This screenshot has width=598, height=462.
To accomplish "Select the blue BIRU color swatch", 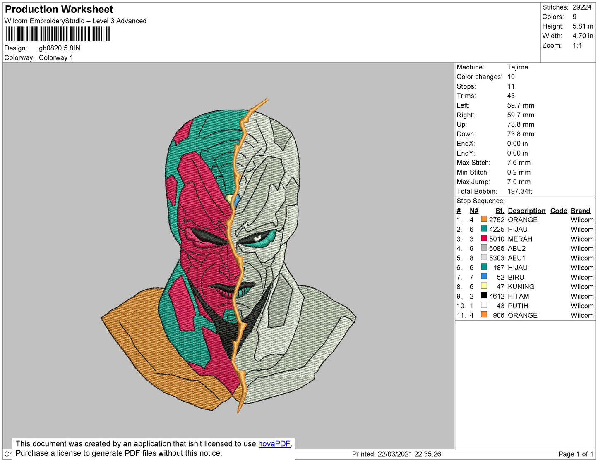I will click(x=484, y=276).
